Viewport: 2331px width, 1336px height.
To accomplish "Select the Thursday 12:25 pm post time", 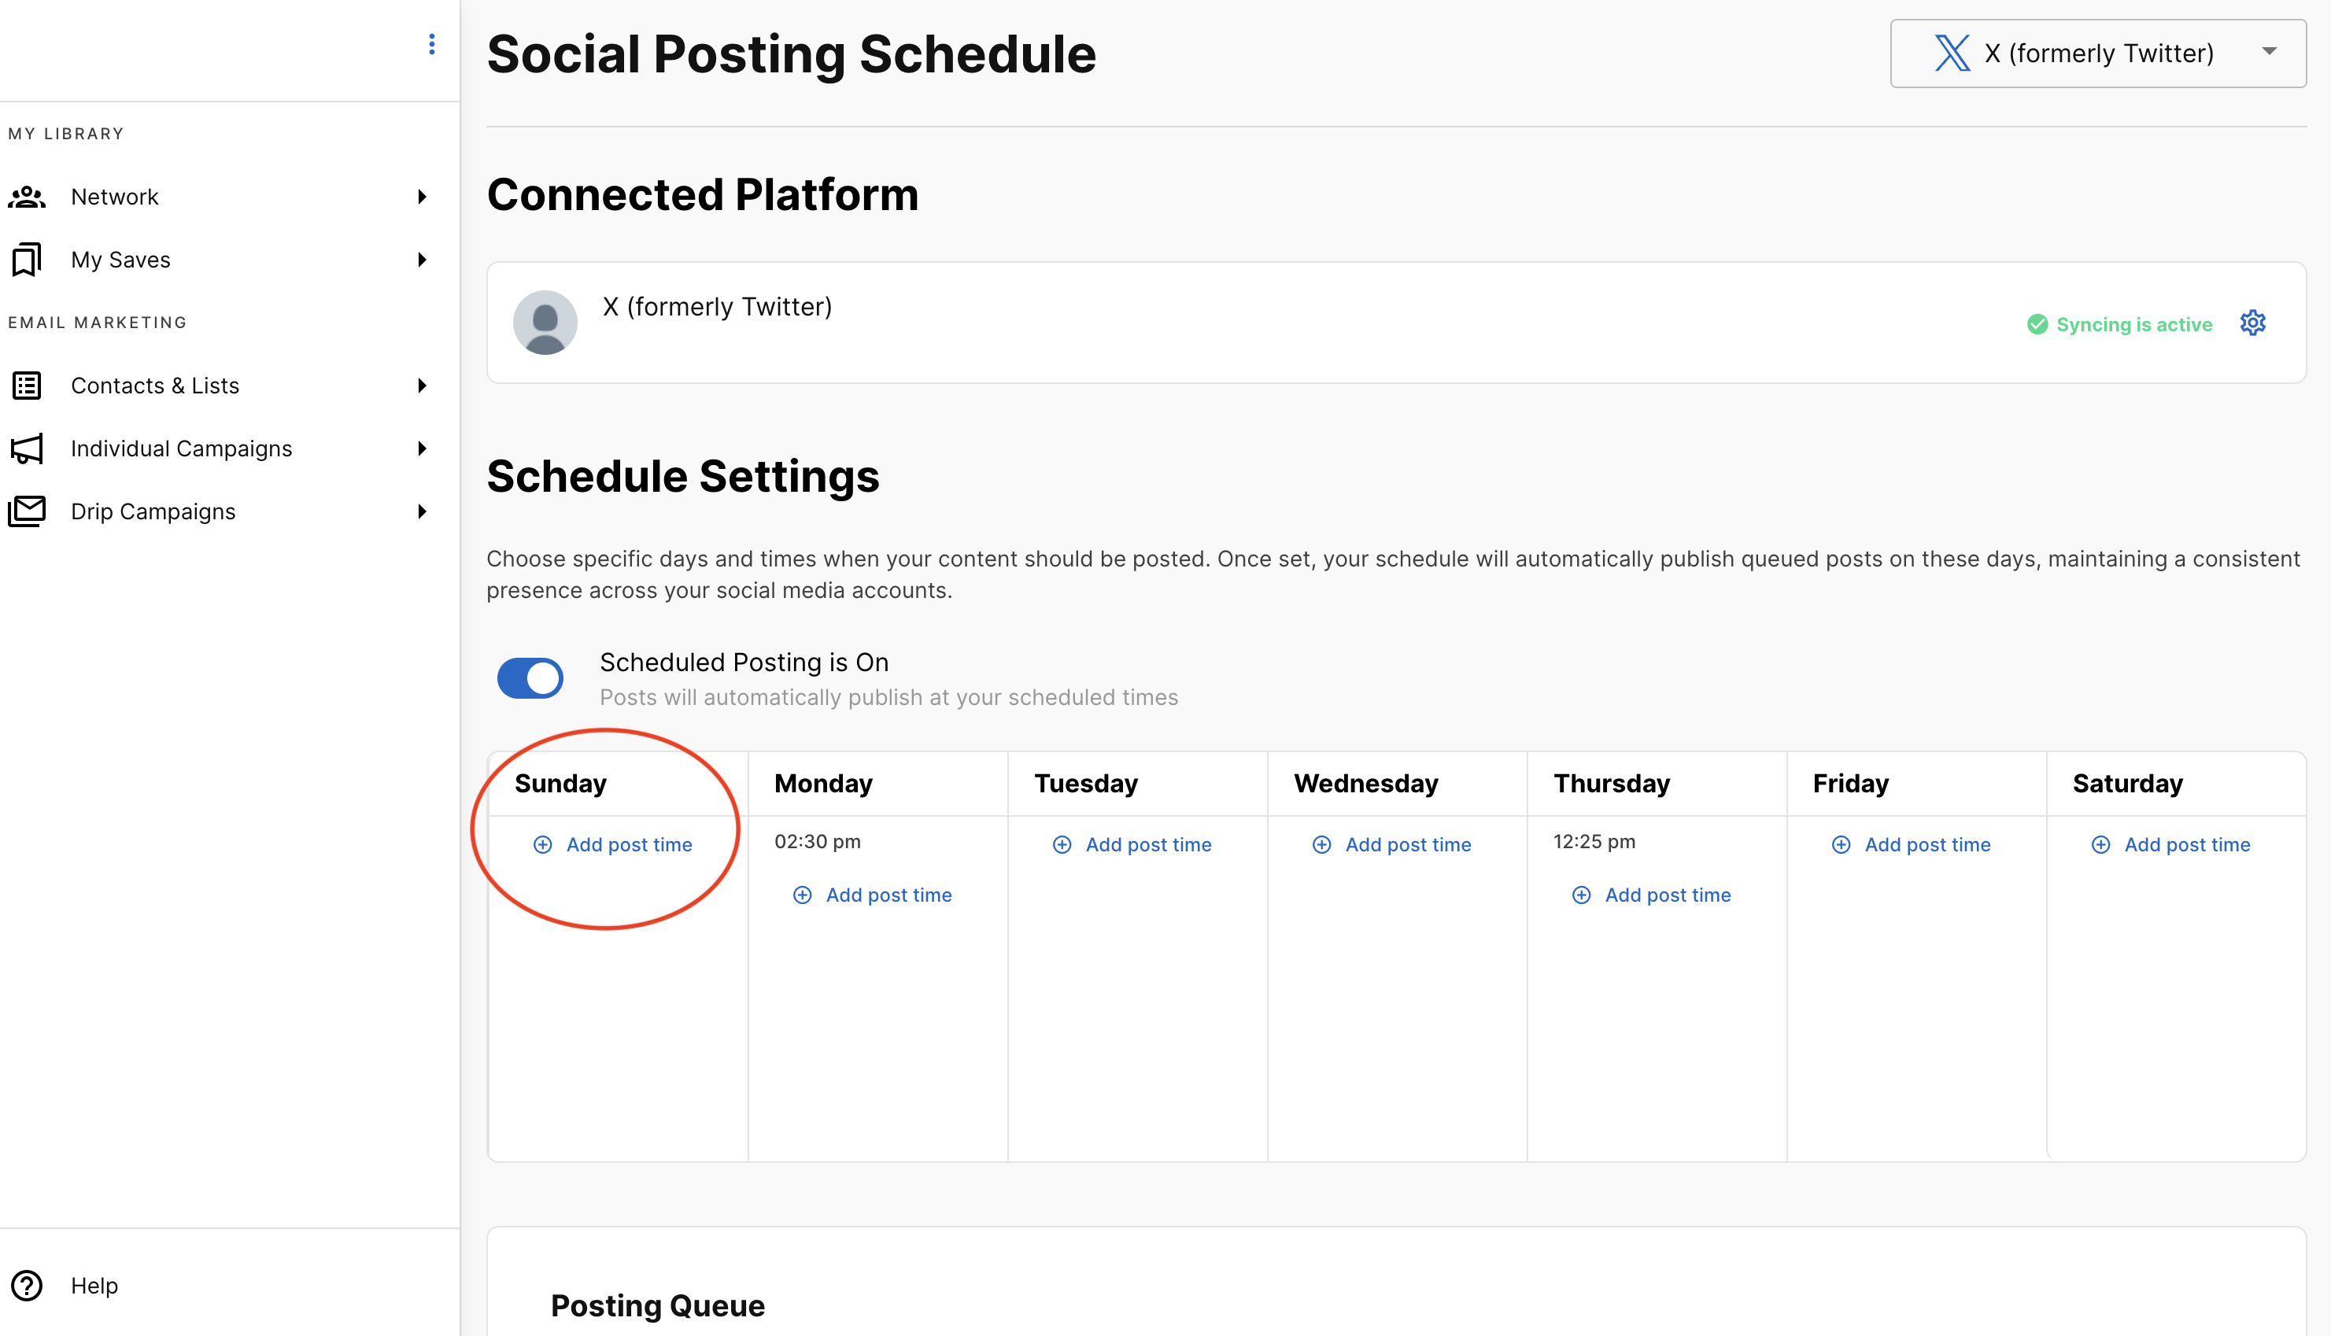I will coord(1594,841).
